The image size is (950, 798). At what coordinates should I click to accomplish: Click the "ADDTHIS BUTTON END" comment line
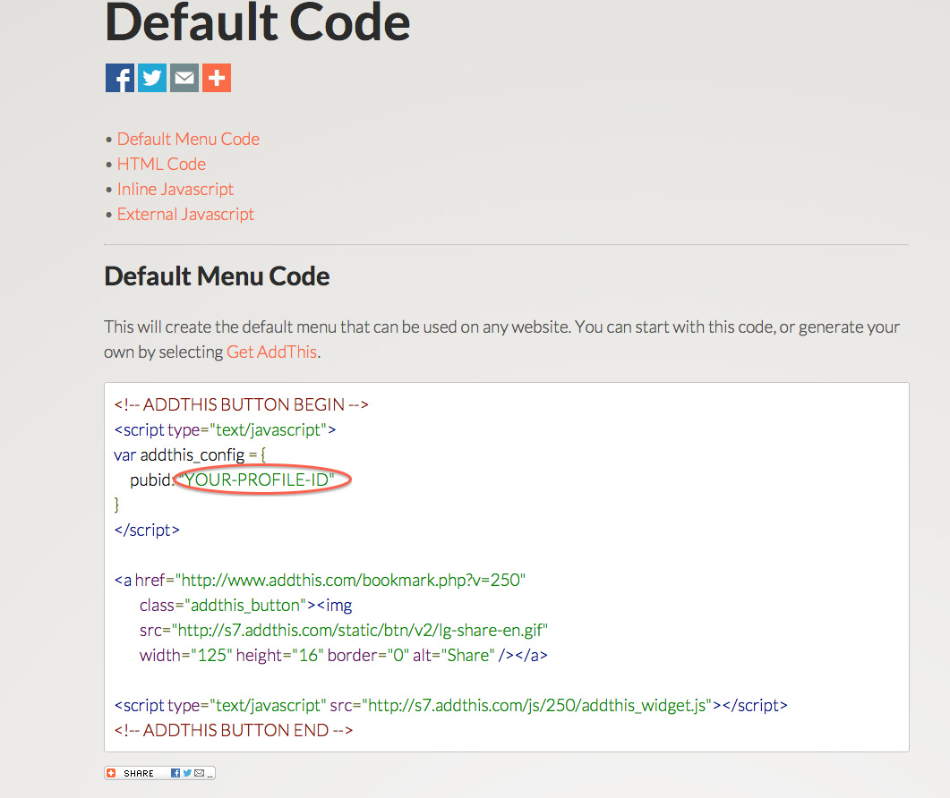click(x=234, y=730)
